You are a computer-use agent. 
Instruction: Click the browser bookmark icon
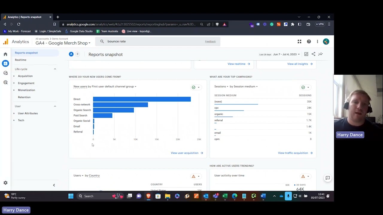[x=54, y=24]
